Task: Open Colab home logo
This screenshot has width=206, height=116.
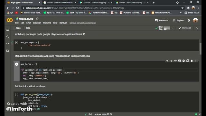Action: pos(10,20)
